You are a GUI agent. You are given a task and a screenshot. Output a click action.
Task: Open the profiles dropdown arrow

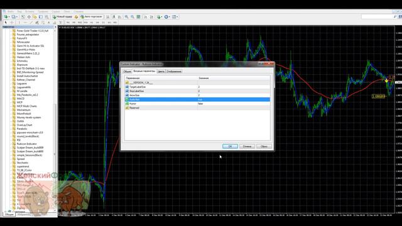17,17
